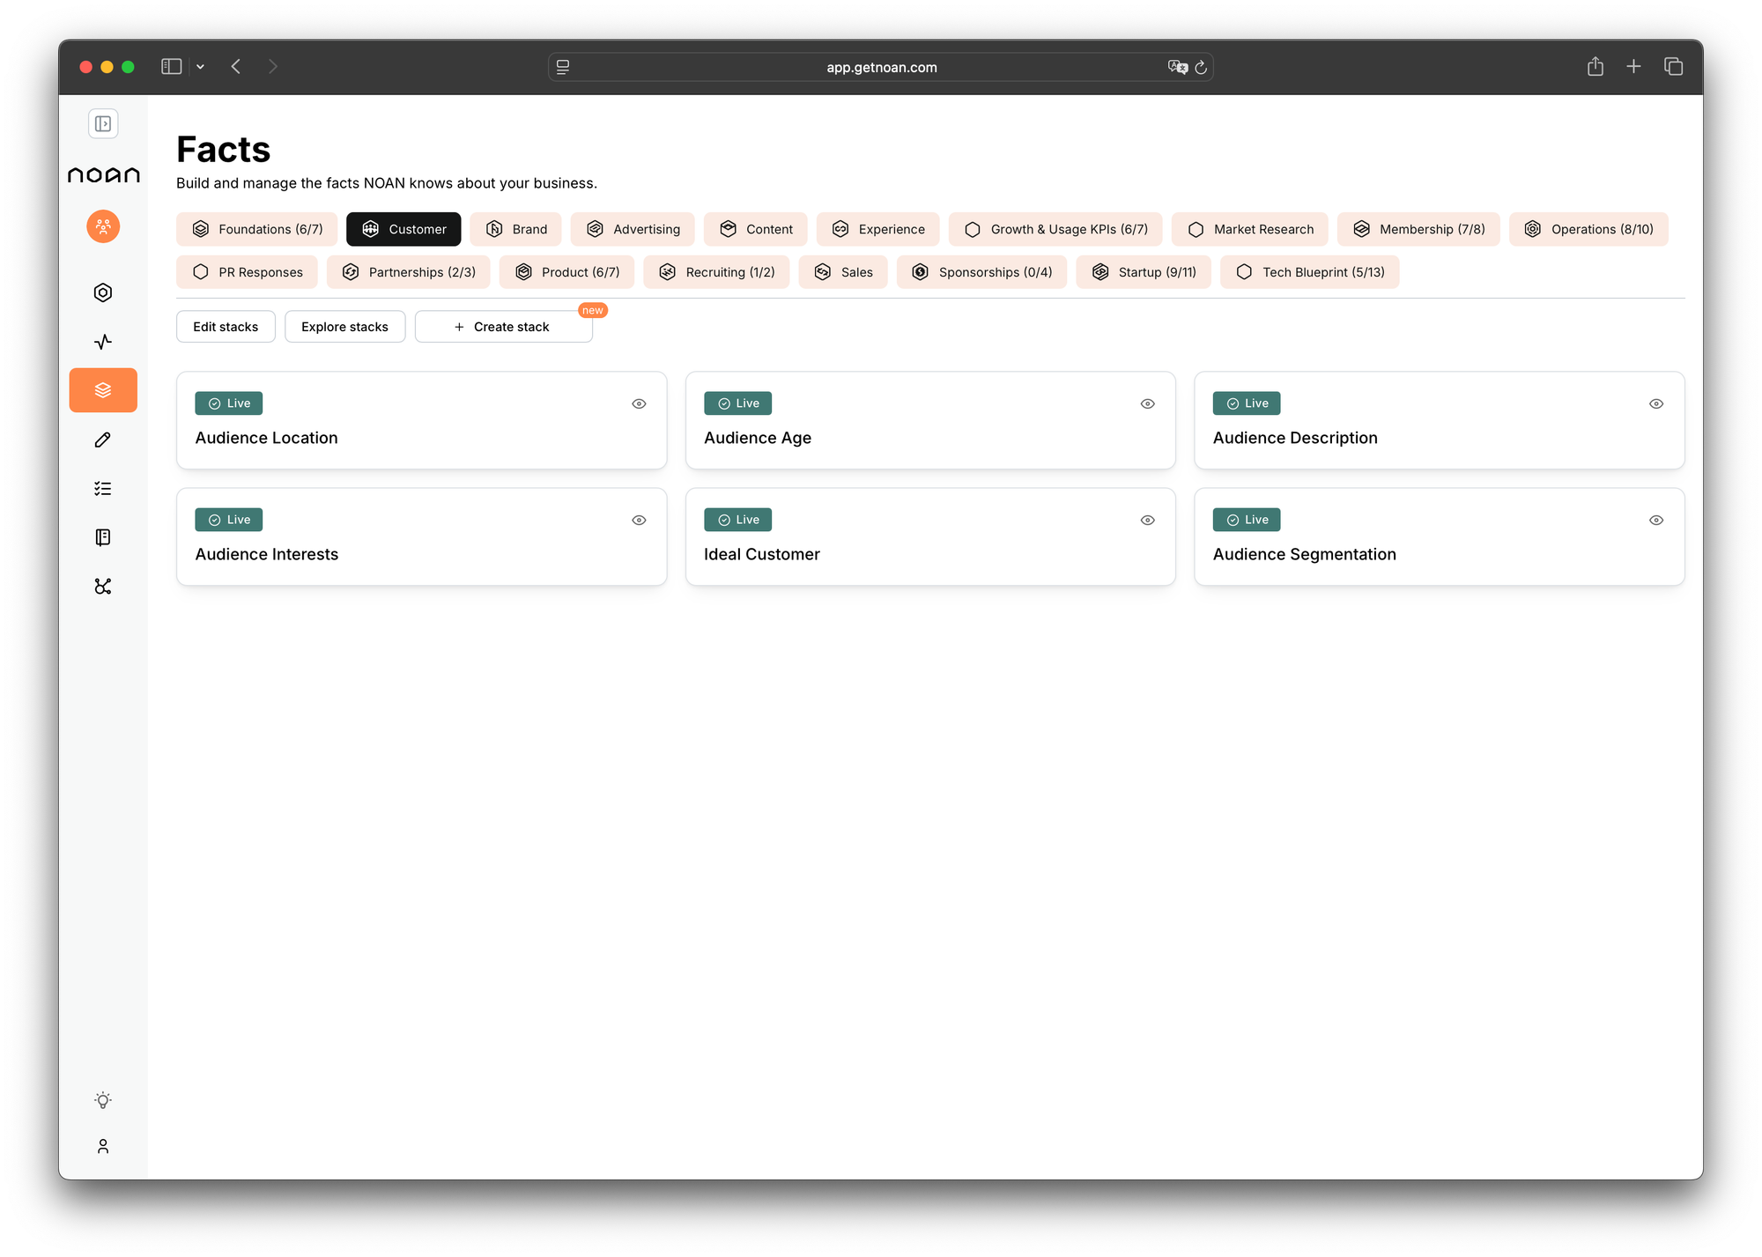Viewport: 1762px width, 1257px height.
Task: Switch to the Brand stack tab
Action: pos(516,229)
